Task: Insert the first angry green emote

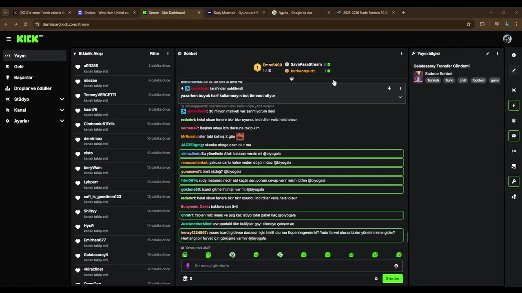Action: point(185,255)
